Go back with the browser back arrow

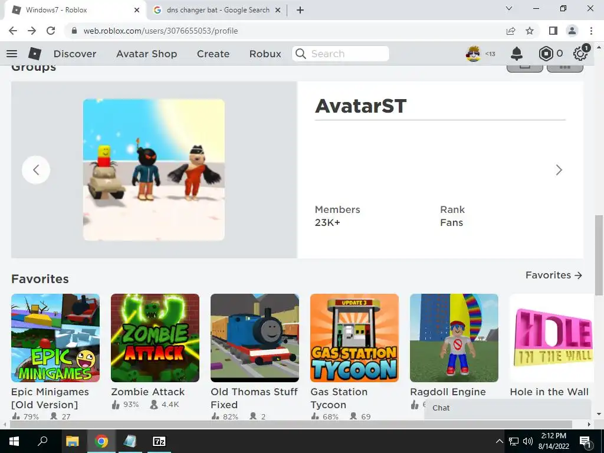coord(13,31)
